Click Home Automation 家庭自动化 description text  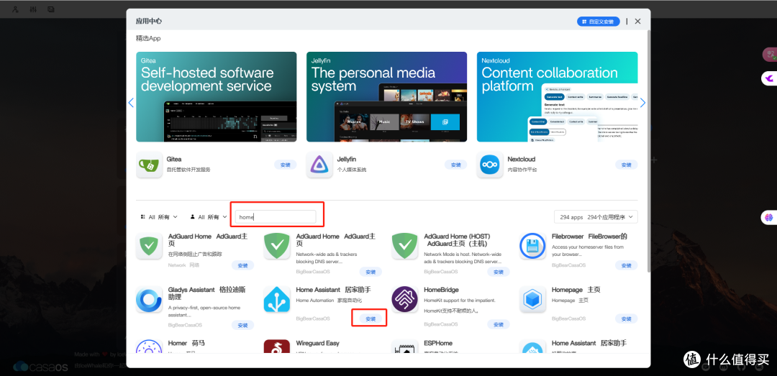(x=329, y=301)
